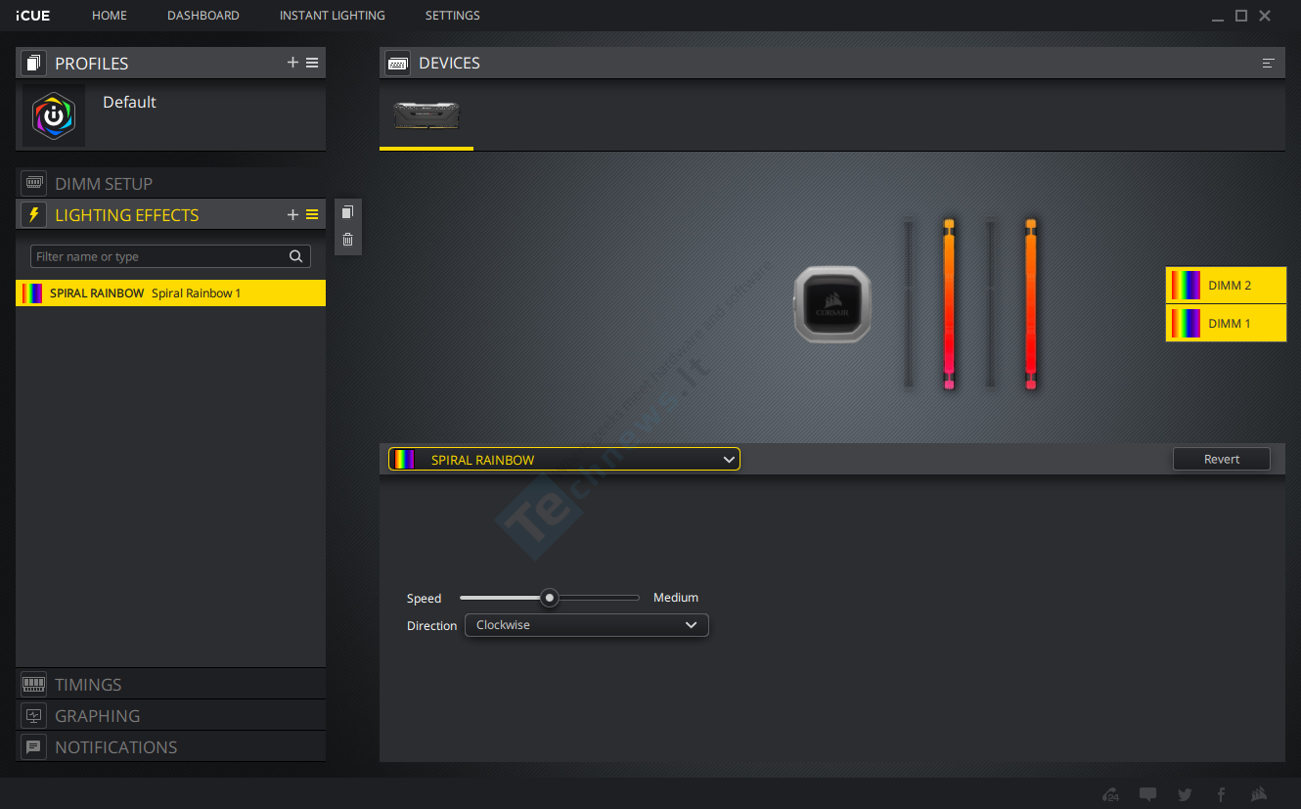Click the DIMM Setup section icon
The width and height of the screenshot is (1301, 809).
pos(34,183)
